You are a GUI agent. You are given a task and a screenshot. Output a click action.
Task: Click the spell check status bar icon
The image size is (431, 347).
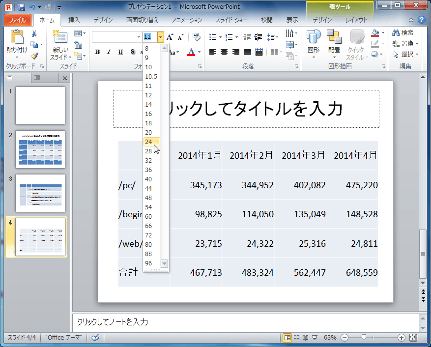pos(95,337)
